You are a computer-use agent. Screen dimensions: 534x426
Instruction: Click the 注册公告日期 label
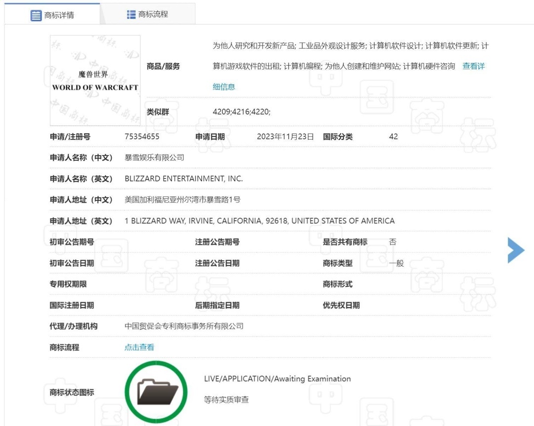(x=217, y=263)
